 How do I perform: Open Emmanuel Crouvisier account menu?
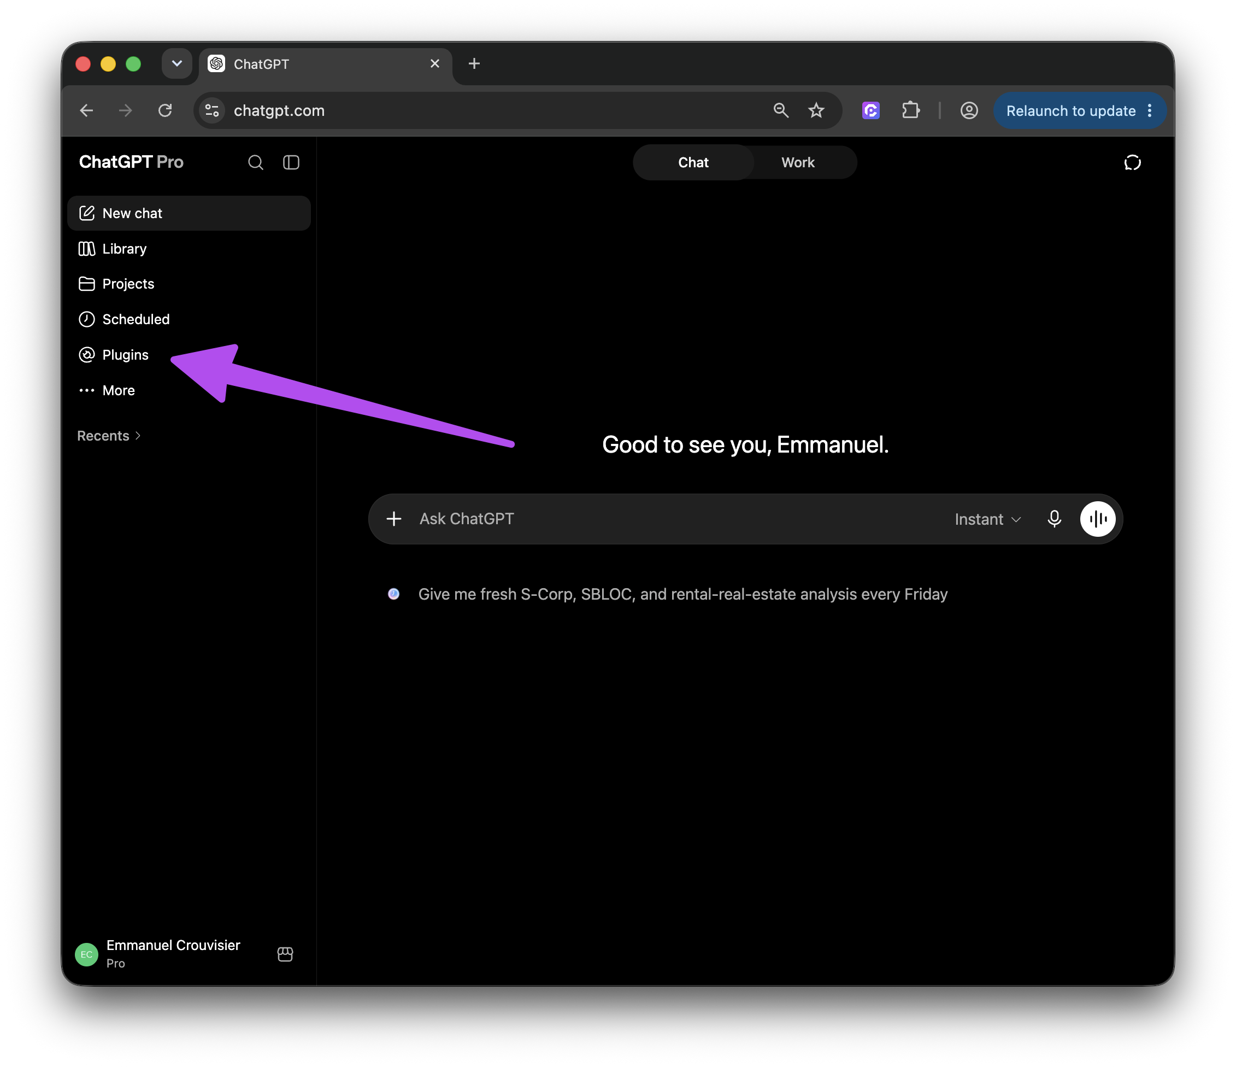[173, 954]
